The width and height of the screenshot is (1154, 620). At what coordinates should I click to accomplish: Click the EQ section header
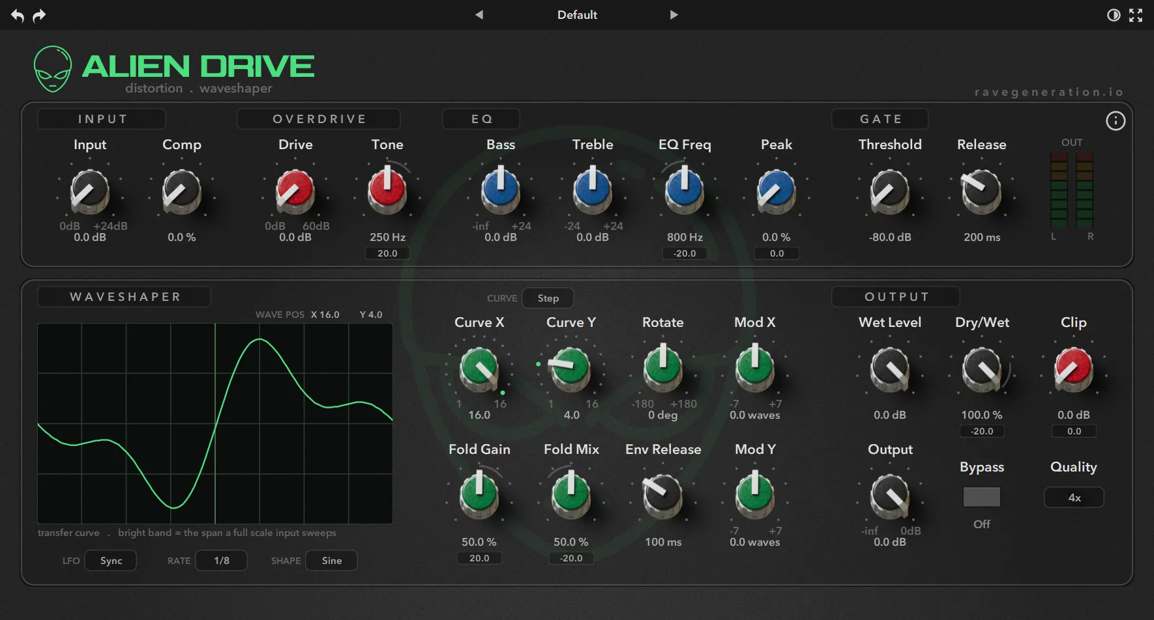click(481, 119)
